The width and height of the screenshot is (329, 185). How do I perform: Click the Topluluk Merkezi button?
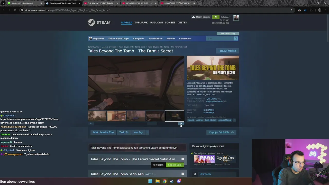pyautogui.click(x=227, y=51)
